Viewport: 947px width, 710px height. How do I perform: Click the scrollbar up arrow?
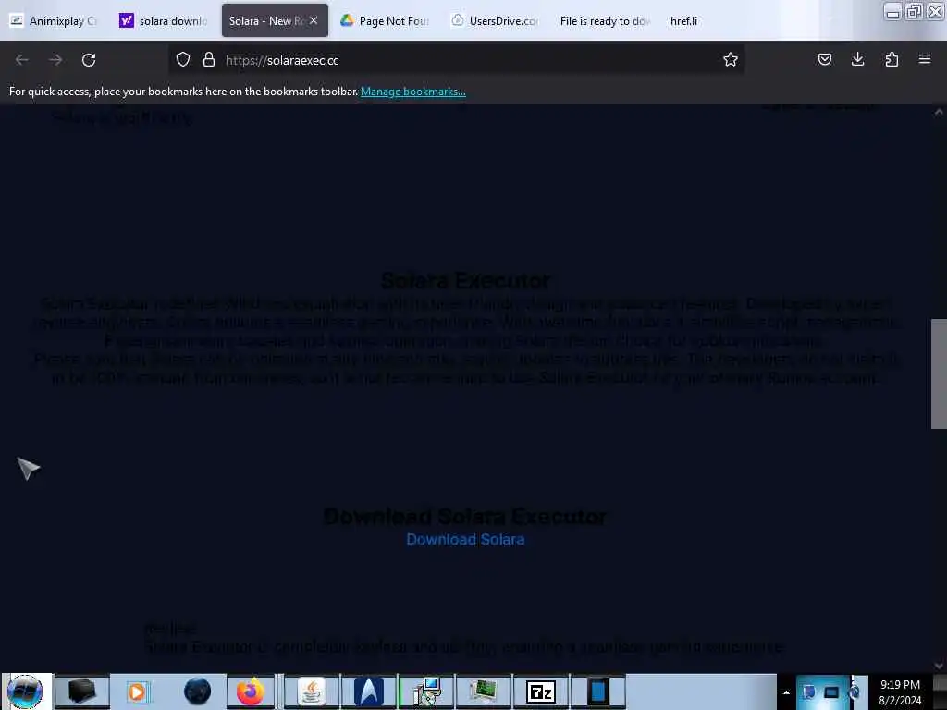939,112
